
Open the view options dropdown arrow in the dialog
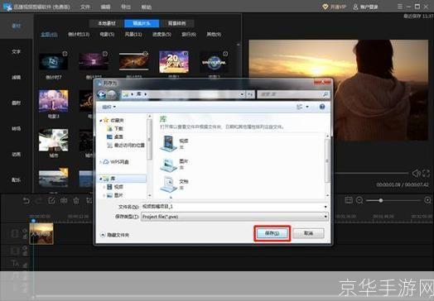[307, 107]
